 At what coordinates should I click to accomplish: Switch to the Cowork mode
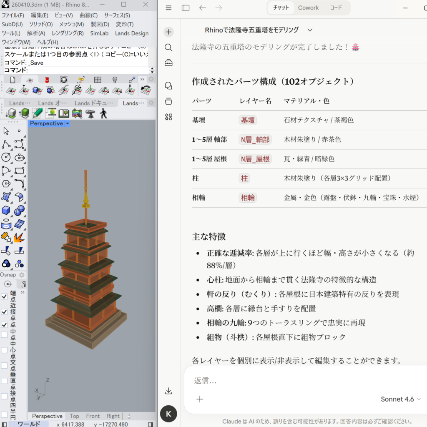click(x=308, y=8)
